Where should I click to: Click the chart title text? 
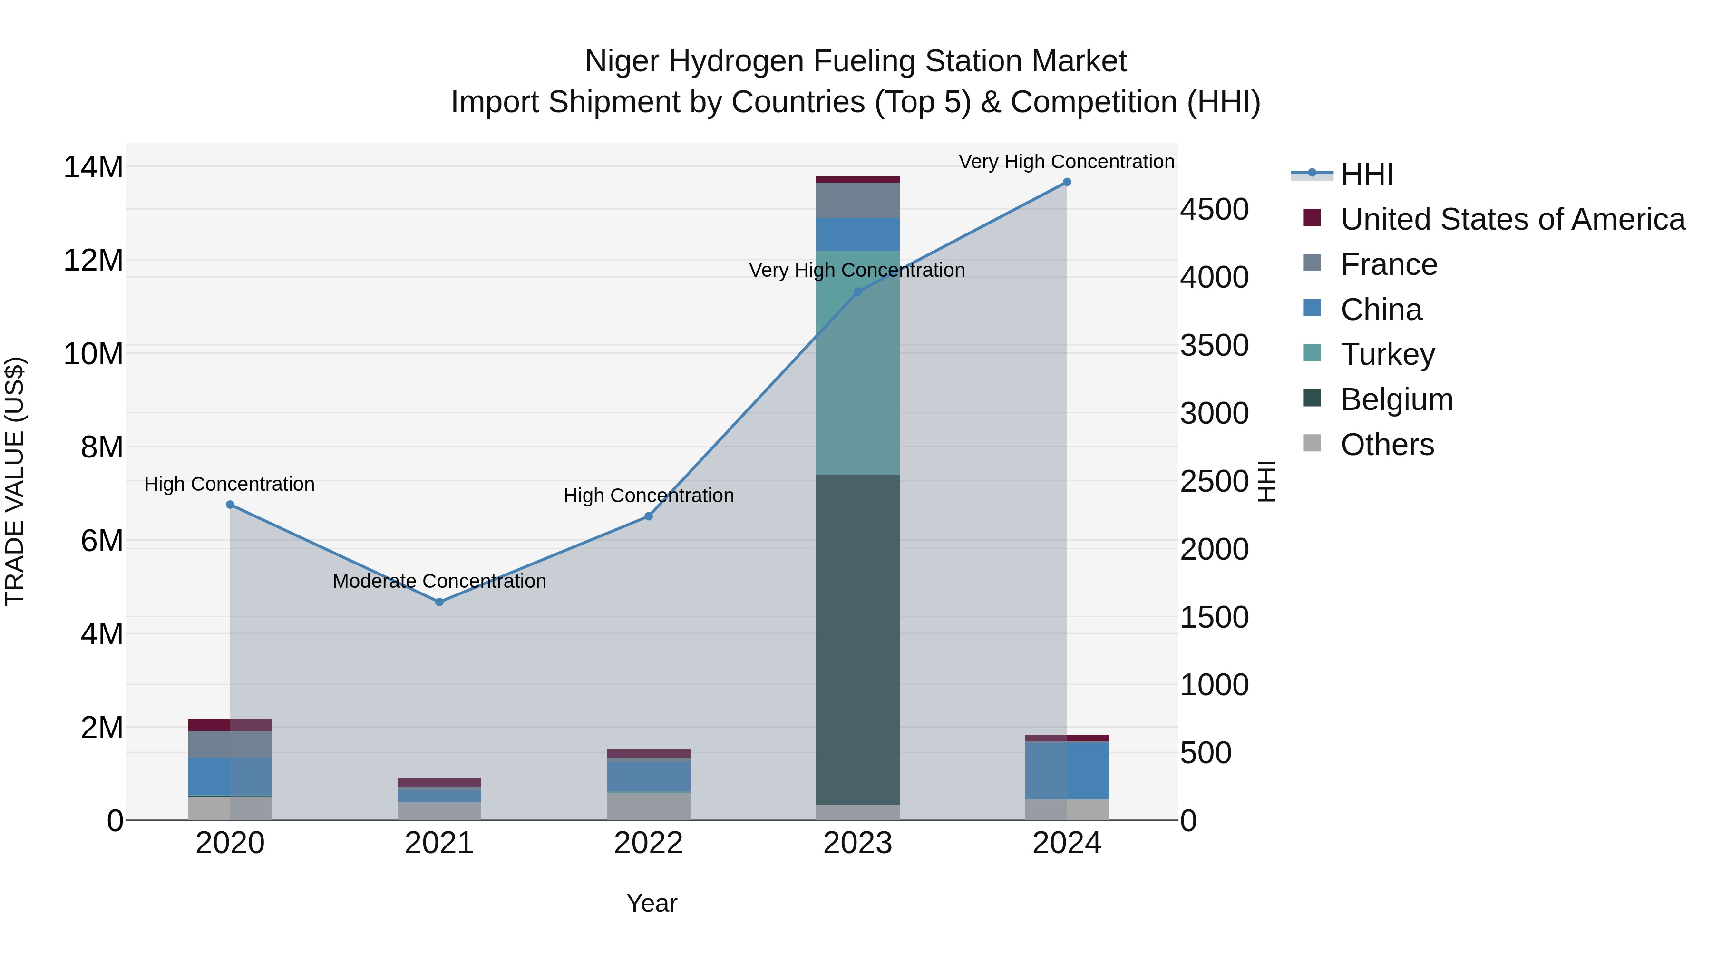856,82
